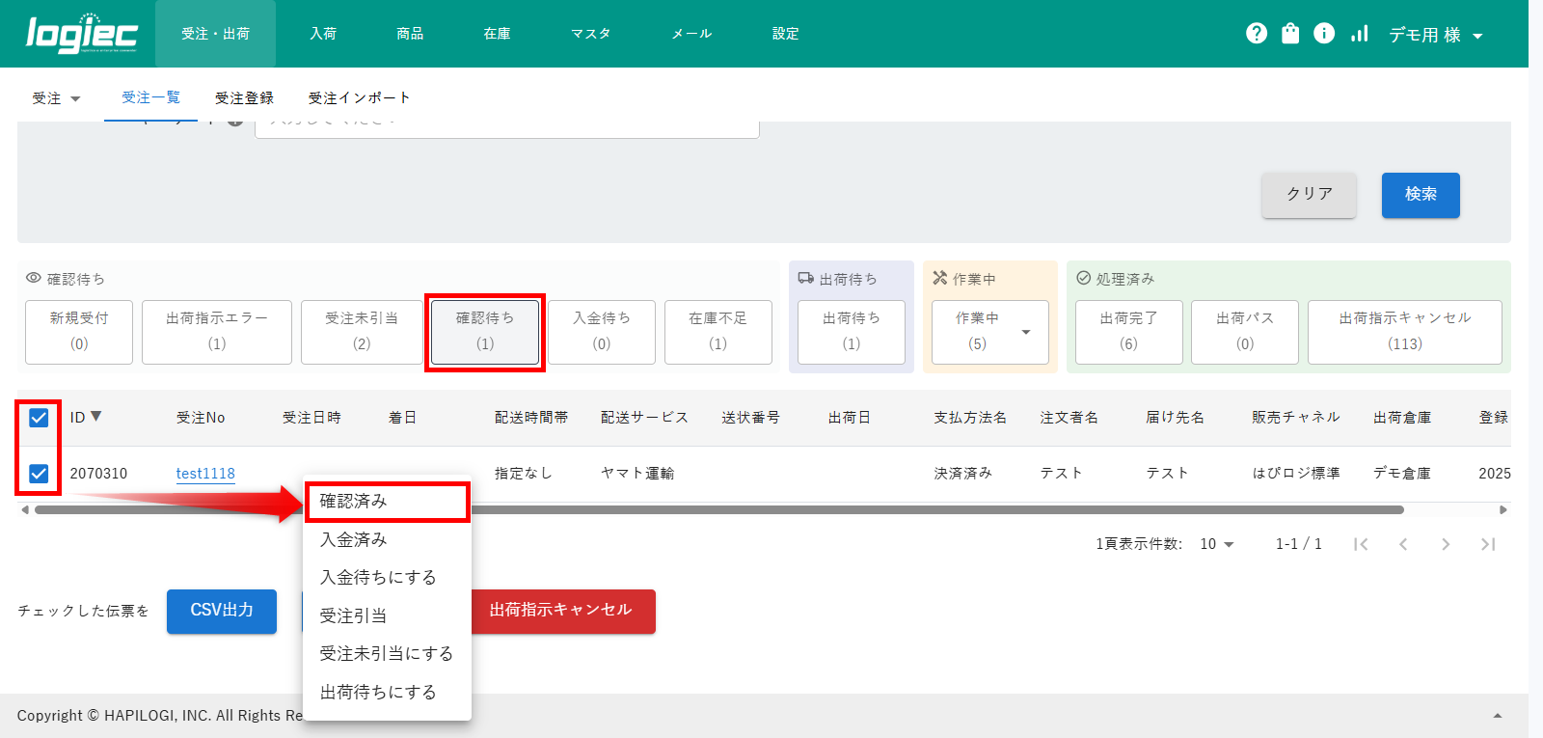This screenshot has height=738, width=1543.
Task: Go to next page arrow
Action: click(x=1445, y=544)
